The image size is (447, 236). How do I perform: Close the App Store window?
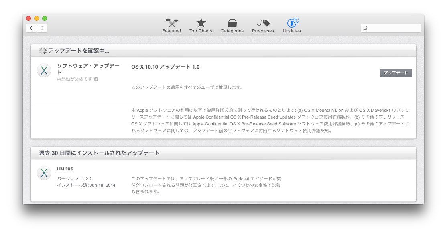pyautogui.click(x=28, y=18)
